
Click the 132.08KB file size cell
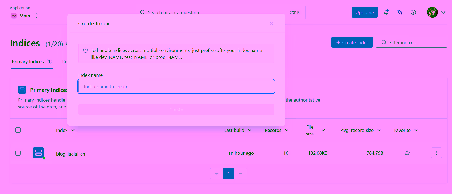click(x=318, y=153)
